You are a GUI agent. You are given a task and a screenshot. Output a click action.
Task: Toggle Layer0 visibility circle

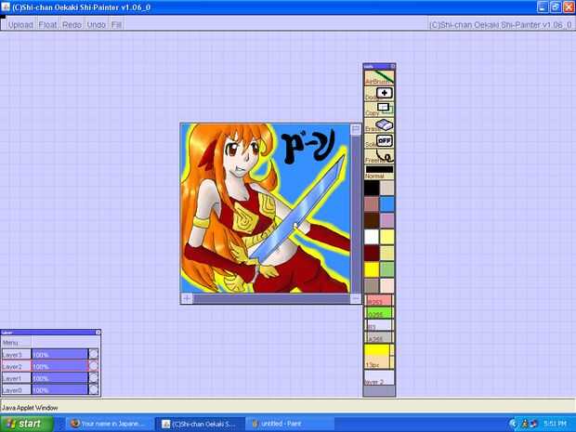pos(94,390)
